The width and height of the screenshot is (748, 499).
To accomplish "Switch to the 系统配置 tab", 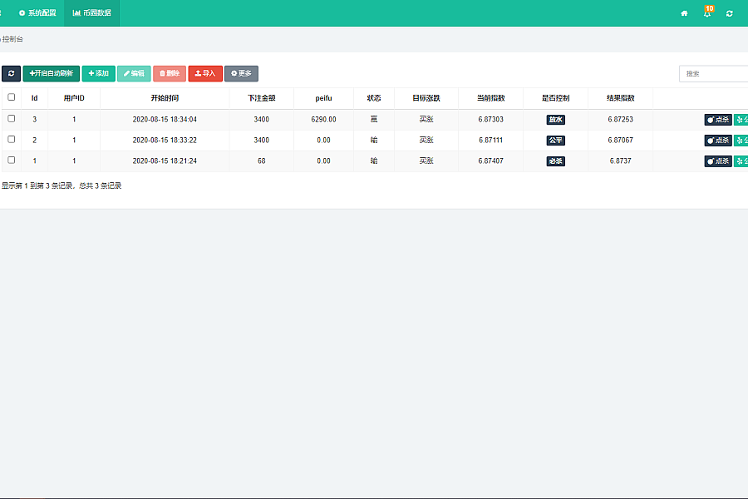I will [37, 13].
